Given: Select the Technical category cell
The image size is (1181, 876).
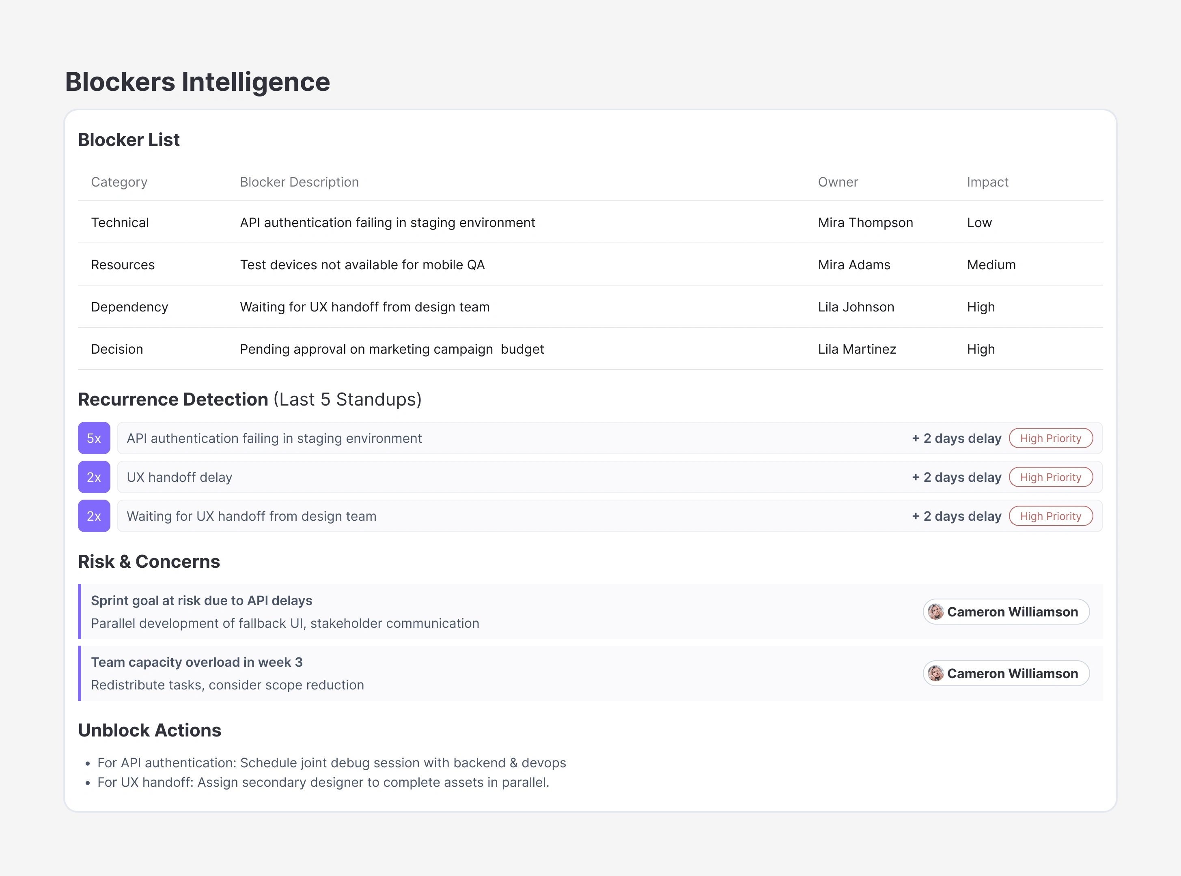Looking at the screenshot, I should coord(120,223).
